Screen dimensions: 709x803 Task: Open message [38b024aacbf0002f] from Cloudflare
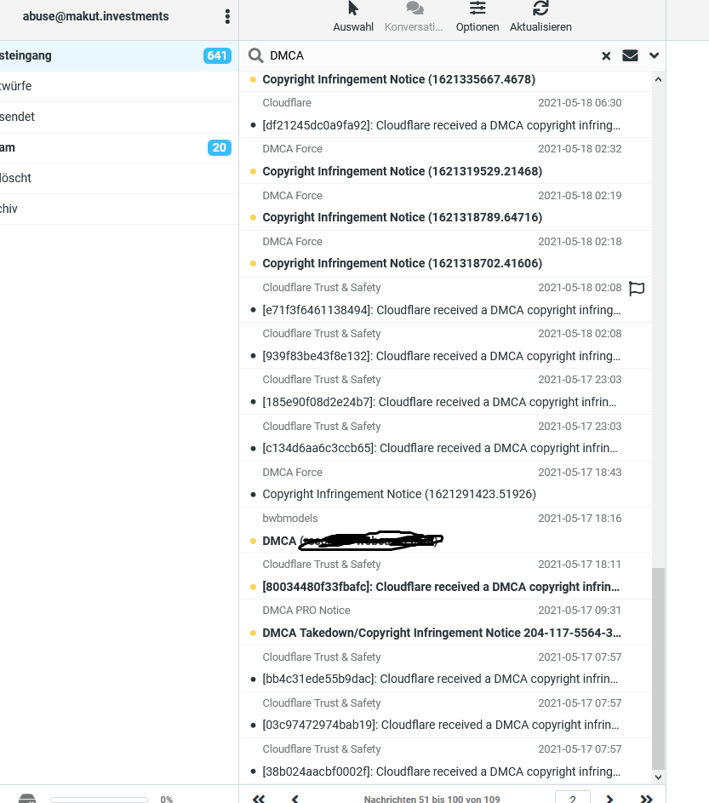pyautogui.click(x=445, y=761)
